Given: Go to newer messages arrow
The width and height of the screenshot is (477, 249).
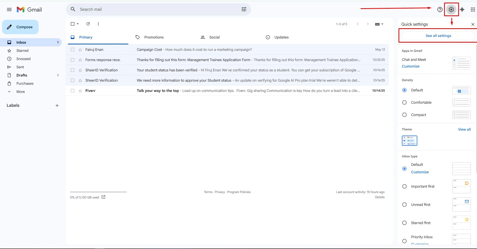Looking at the screenshot, I should pyautogui.click(x=358, y=24).
